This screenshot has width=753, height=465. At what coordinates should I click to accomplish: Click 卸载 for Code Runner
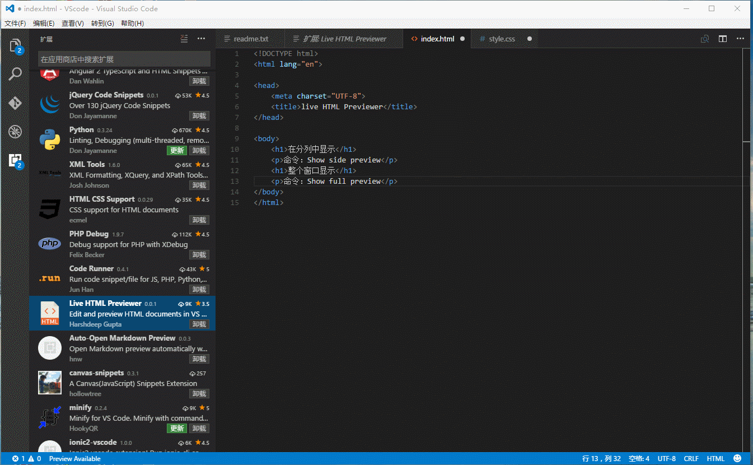[x=199, y=290]
